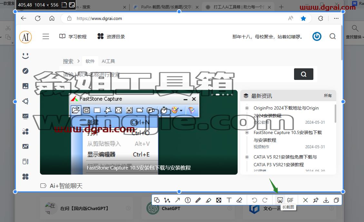The height and width of the screenshot is (222, 364).
Task: Select the eraser tool
Action: [239, 200]
